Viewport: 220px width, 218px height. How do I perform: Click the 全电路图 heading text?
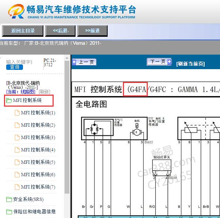pos(91,104)
